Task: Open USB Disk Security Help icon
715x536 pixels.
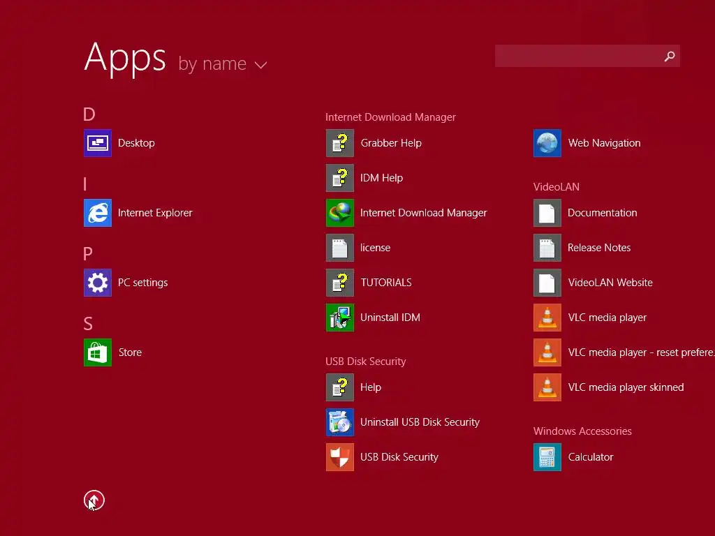Action: click(x=340, y=387)
